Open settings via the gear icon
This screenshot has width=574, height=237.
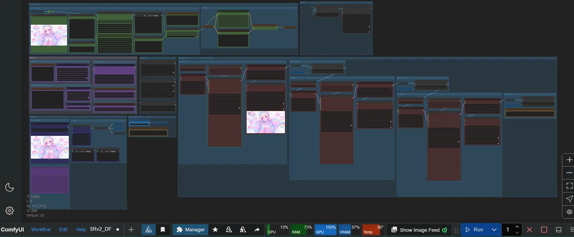(10, 210)
